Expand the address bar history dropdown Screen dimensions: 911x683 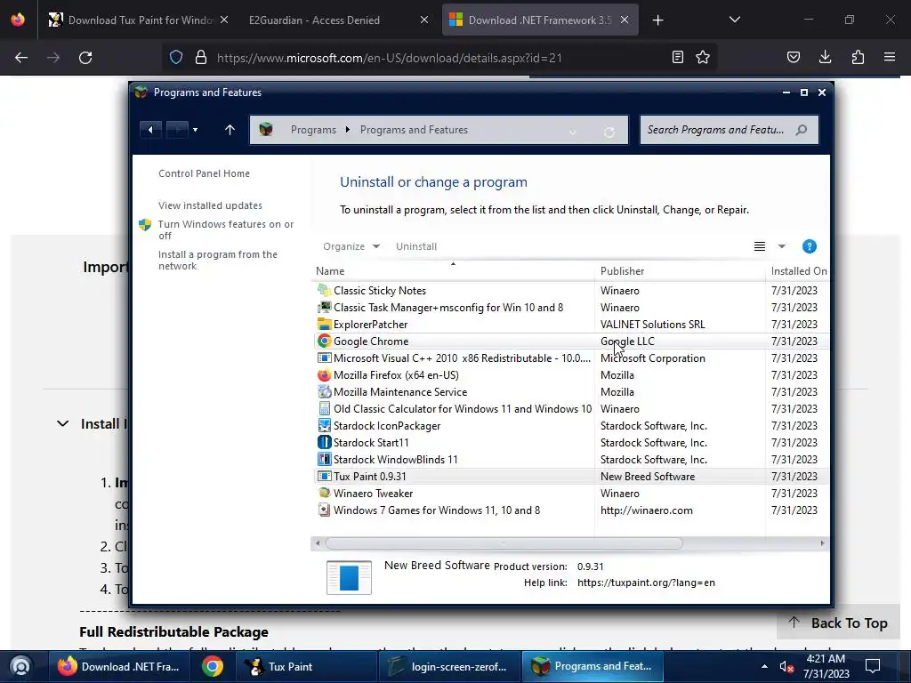point(572,132)
